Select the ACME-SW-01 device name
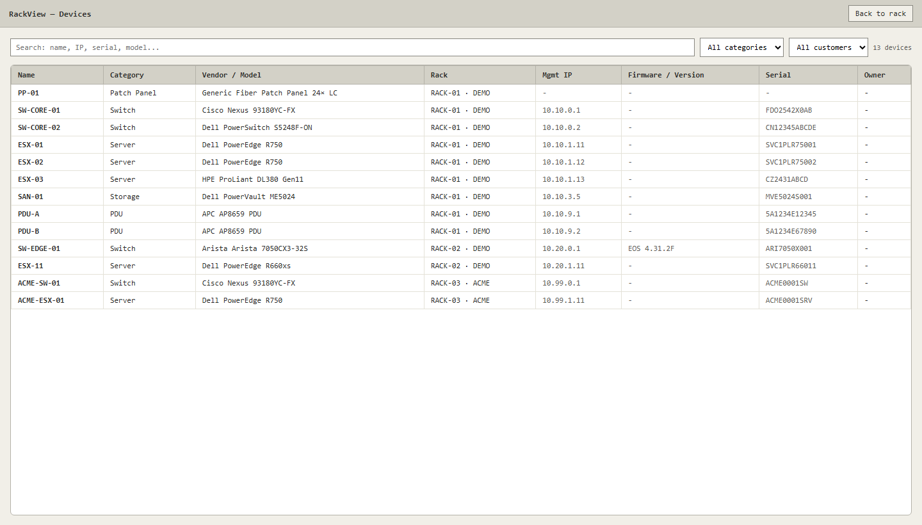922x525 pixels. click(x=39, y=283)
